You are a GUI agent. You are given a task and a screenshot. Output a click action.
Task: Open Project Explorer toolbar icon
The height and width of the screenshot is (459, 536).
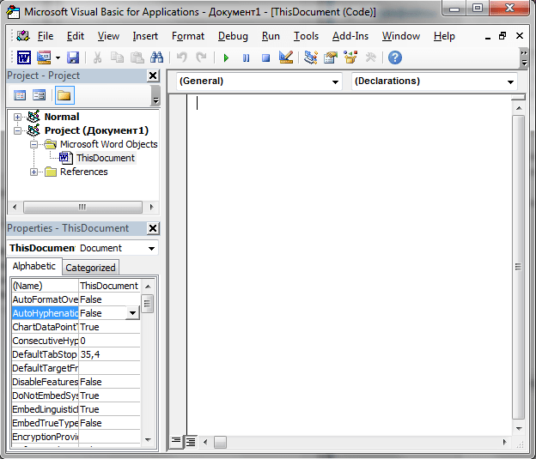(311, 57)
